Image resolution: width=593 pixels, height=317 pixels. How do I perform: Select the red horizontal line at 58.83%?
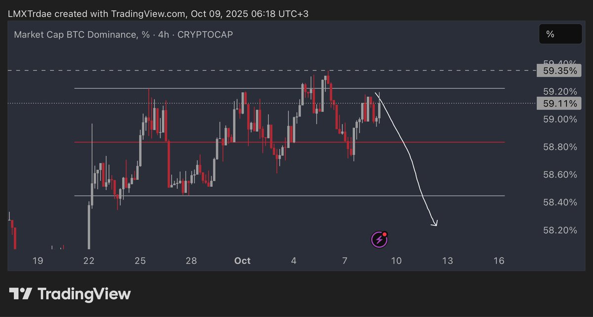point(290,142)
